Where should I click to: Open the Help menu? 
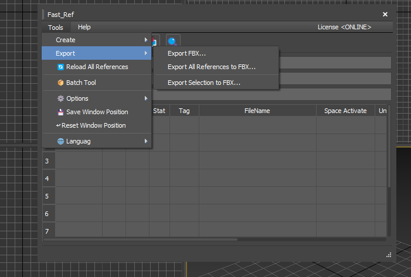pos(84,27)
